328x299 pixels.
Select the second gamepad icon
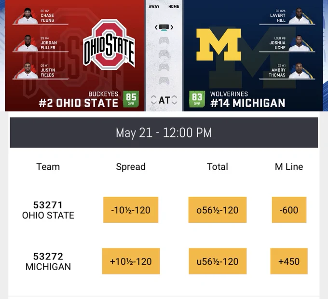coord(164,54)
